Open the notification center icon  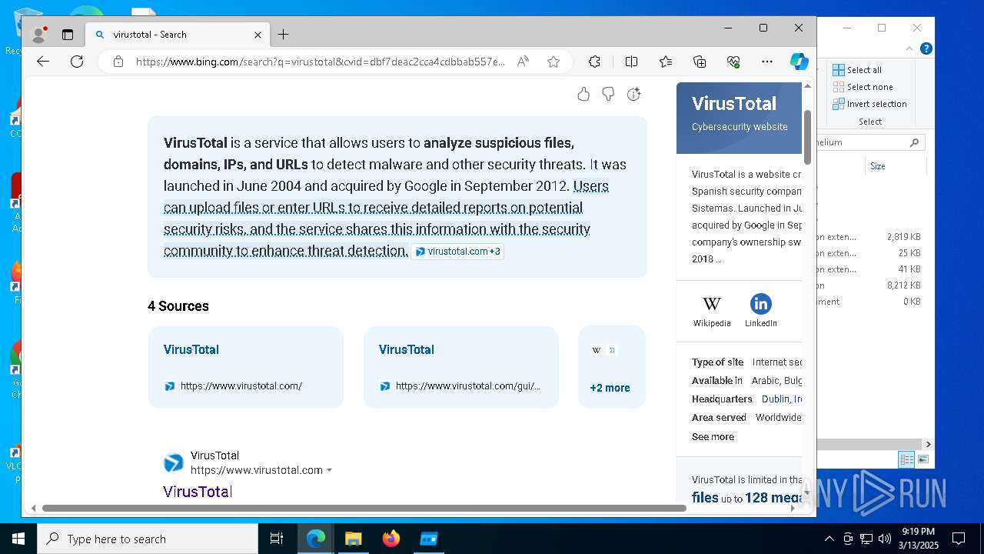959,539
